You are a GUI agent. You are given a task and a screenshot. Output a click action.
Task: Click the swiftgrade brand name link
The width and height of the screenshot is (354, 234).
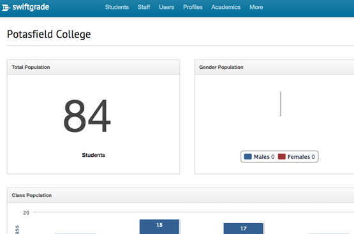click(31, 7)
